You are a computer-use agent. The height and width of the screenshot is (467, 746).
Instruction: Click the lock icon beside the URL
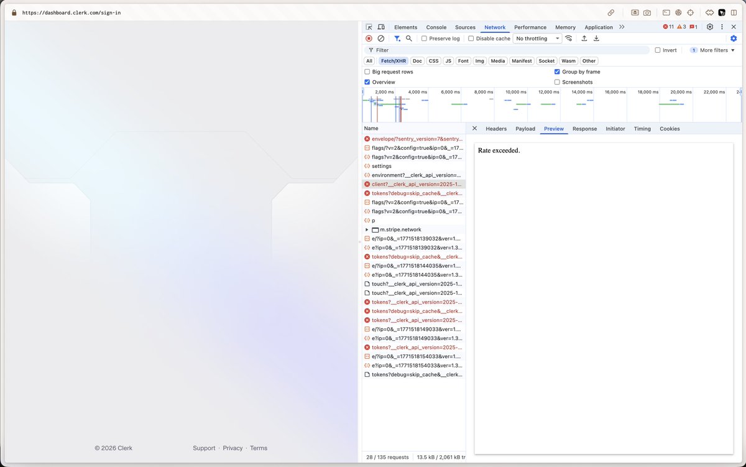(x=14, y=12)
